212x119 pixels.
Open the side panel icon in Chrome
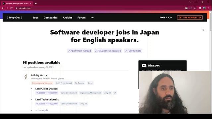click(x=200, y=8)
